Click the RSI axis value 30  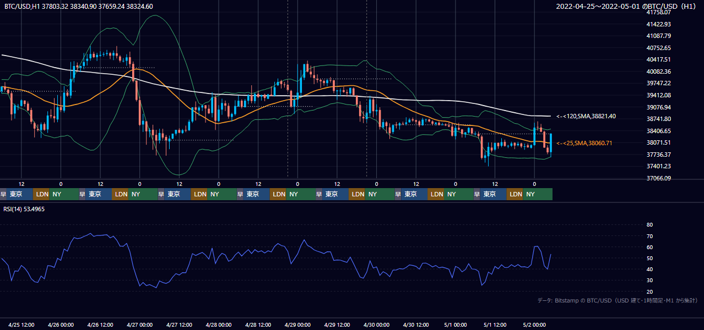tap(649, 280)
